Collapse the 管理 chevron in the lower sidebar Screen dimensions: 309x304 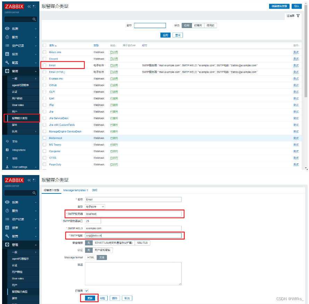(36, 245)
